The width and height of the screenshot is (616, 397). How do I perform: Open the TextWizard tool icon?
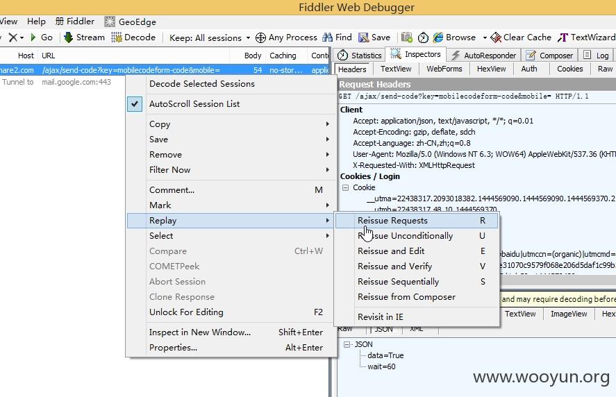pyautogui.click(x=563, y=37)
